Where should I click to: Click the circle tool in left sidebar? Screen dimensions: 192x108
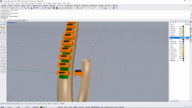(x=1, y=50)
